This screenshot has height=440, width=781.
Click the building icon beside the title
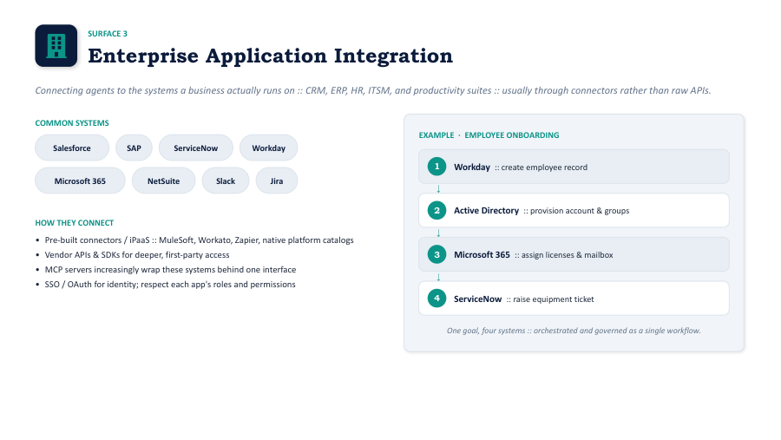pyautogui.click(x=56, y=46)
